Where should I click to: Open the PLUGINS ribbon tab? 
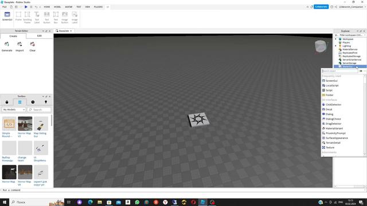[x=98, y=7]
